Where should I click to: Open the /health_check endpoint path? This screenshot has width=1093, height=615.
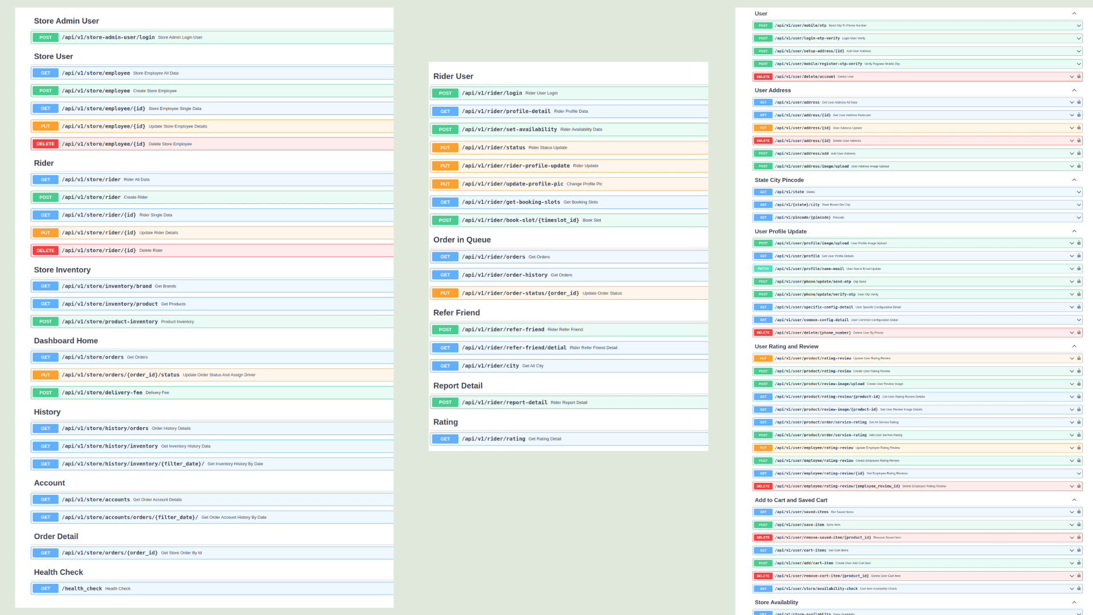pos(81,589)
